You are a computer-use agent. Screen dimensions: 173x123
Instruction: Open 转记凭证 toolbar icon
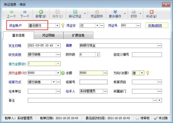(75, 12)
